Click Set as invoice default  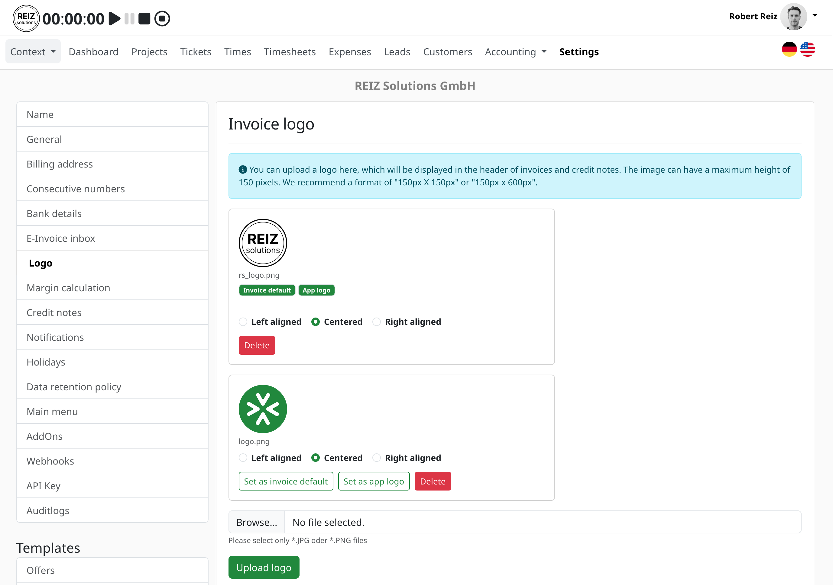point(286,481)
